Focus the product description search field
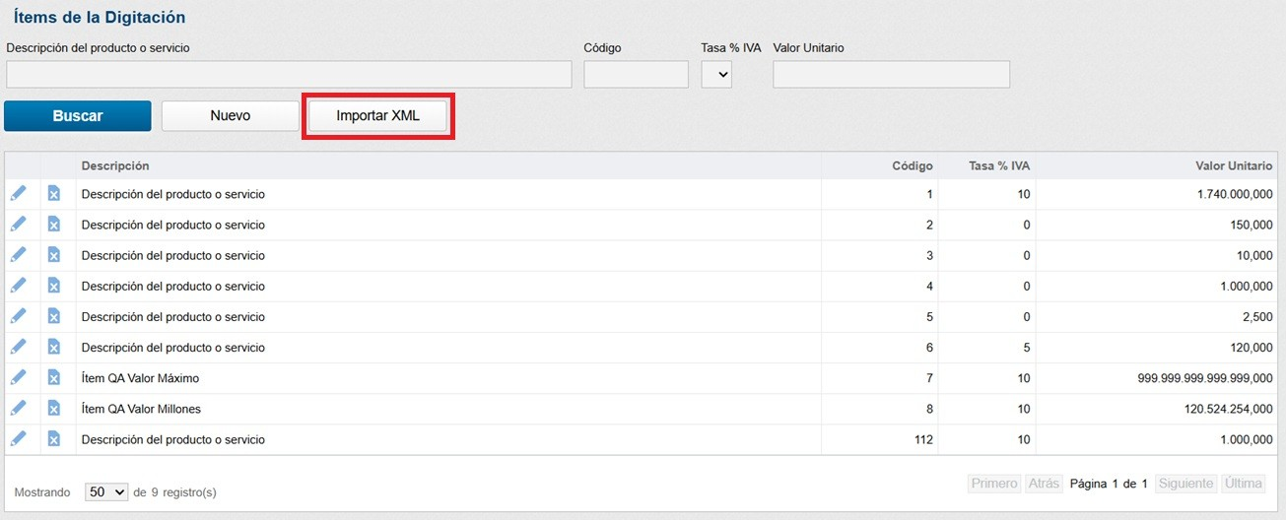This screenshot has width=1286, height=521. tap(289, 75)
